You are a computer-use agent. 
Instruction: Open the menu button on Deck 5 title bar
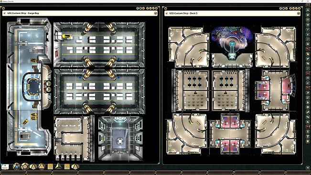(299, 13)
